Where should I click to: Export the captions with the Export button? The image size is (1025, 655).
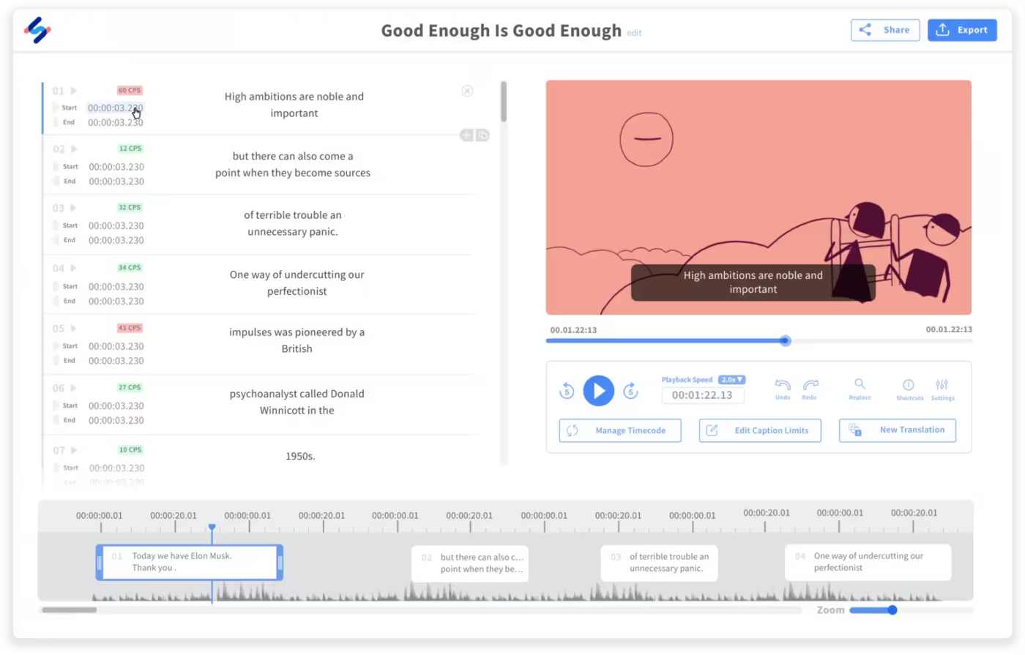(962, 30)
